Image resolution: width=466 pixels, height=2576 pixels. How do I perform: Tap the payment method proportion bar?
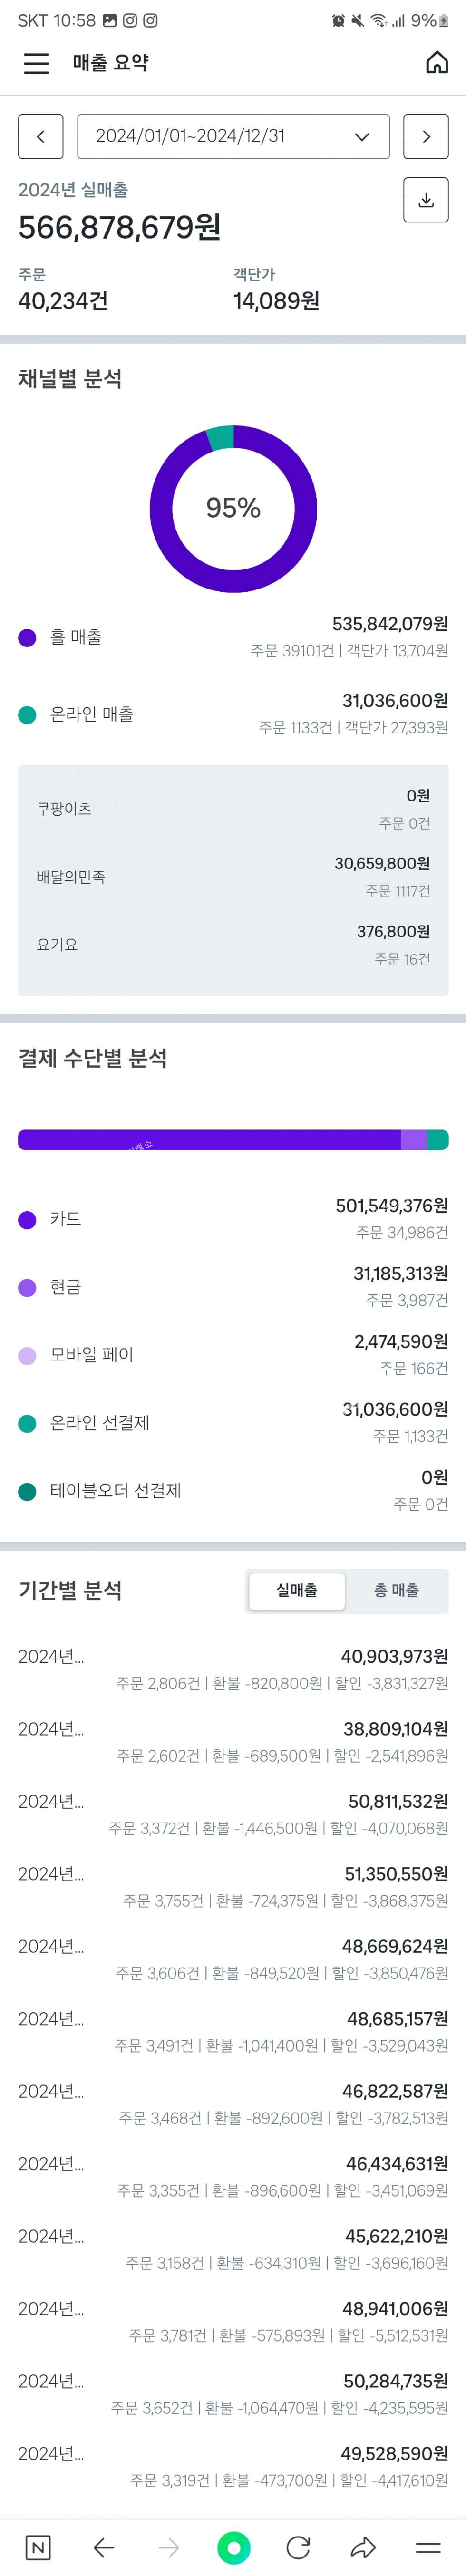(x=233, y=1139)
